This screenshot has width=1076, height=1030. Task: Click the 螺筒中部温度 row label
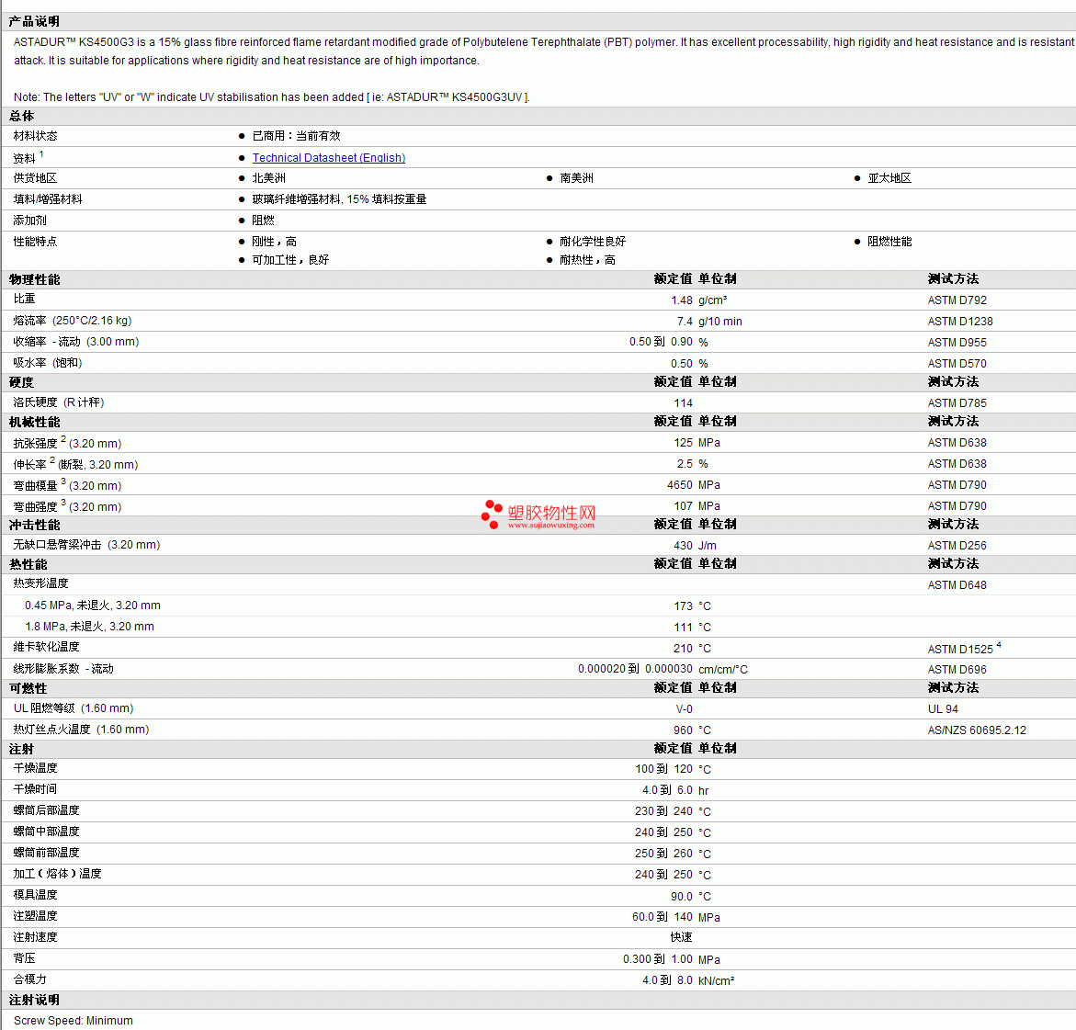coord(47,832)
